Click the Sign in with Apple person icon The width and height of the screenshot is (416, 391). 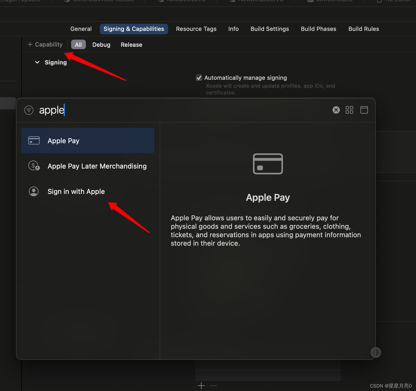pos(34,191)
